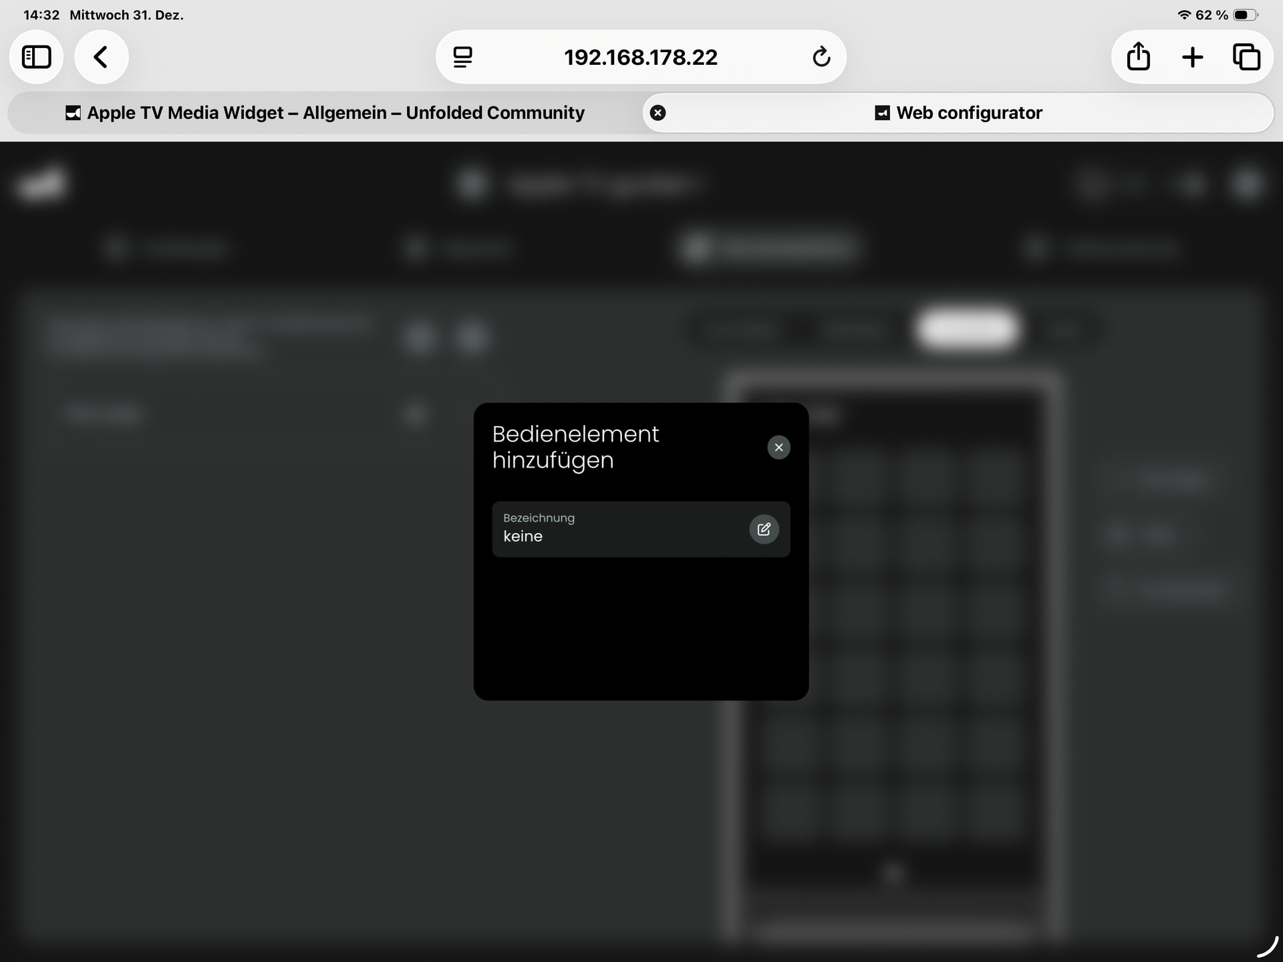Screen dimensions: 1283x962
Task: Click the Bezeichnung field showing keine
Action: pyautogui.click(x=615, y=529)
